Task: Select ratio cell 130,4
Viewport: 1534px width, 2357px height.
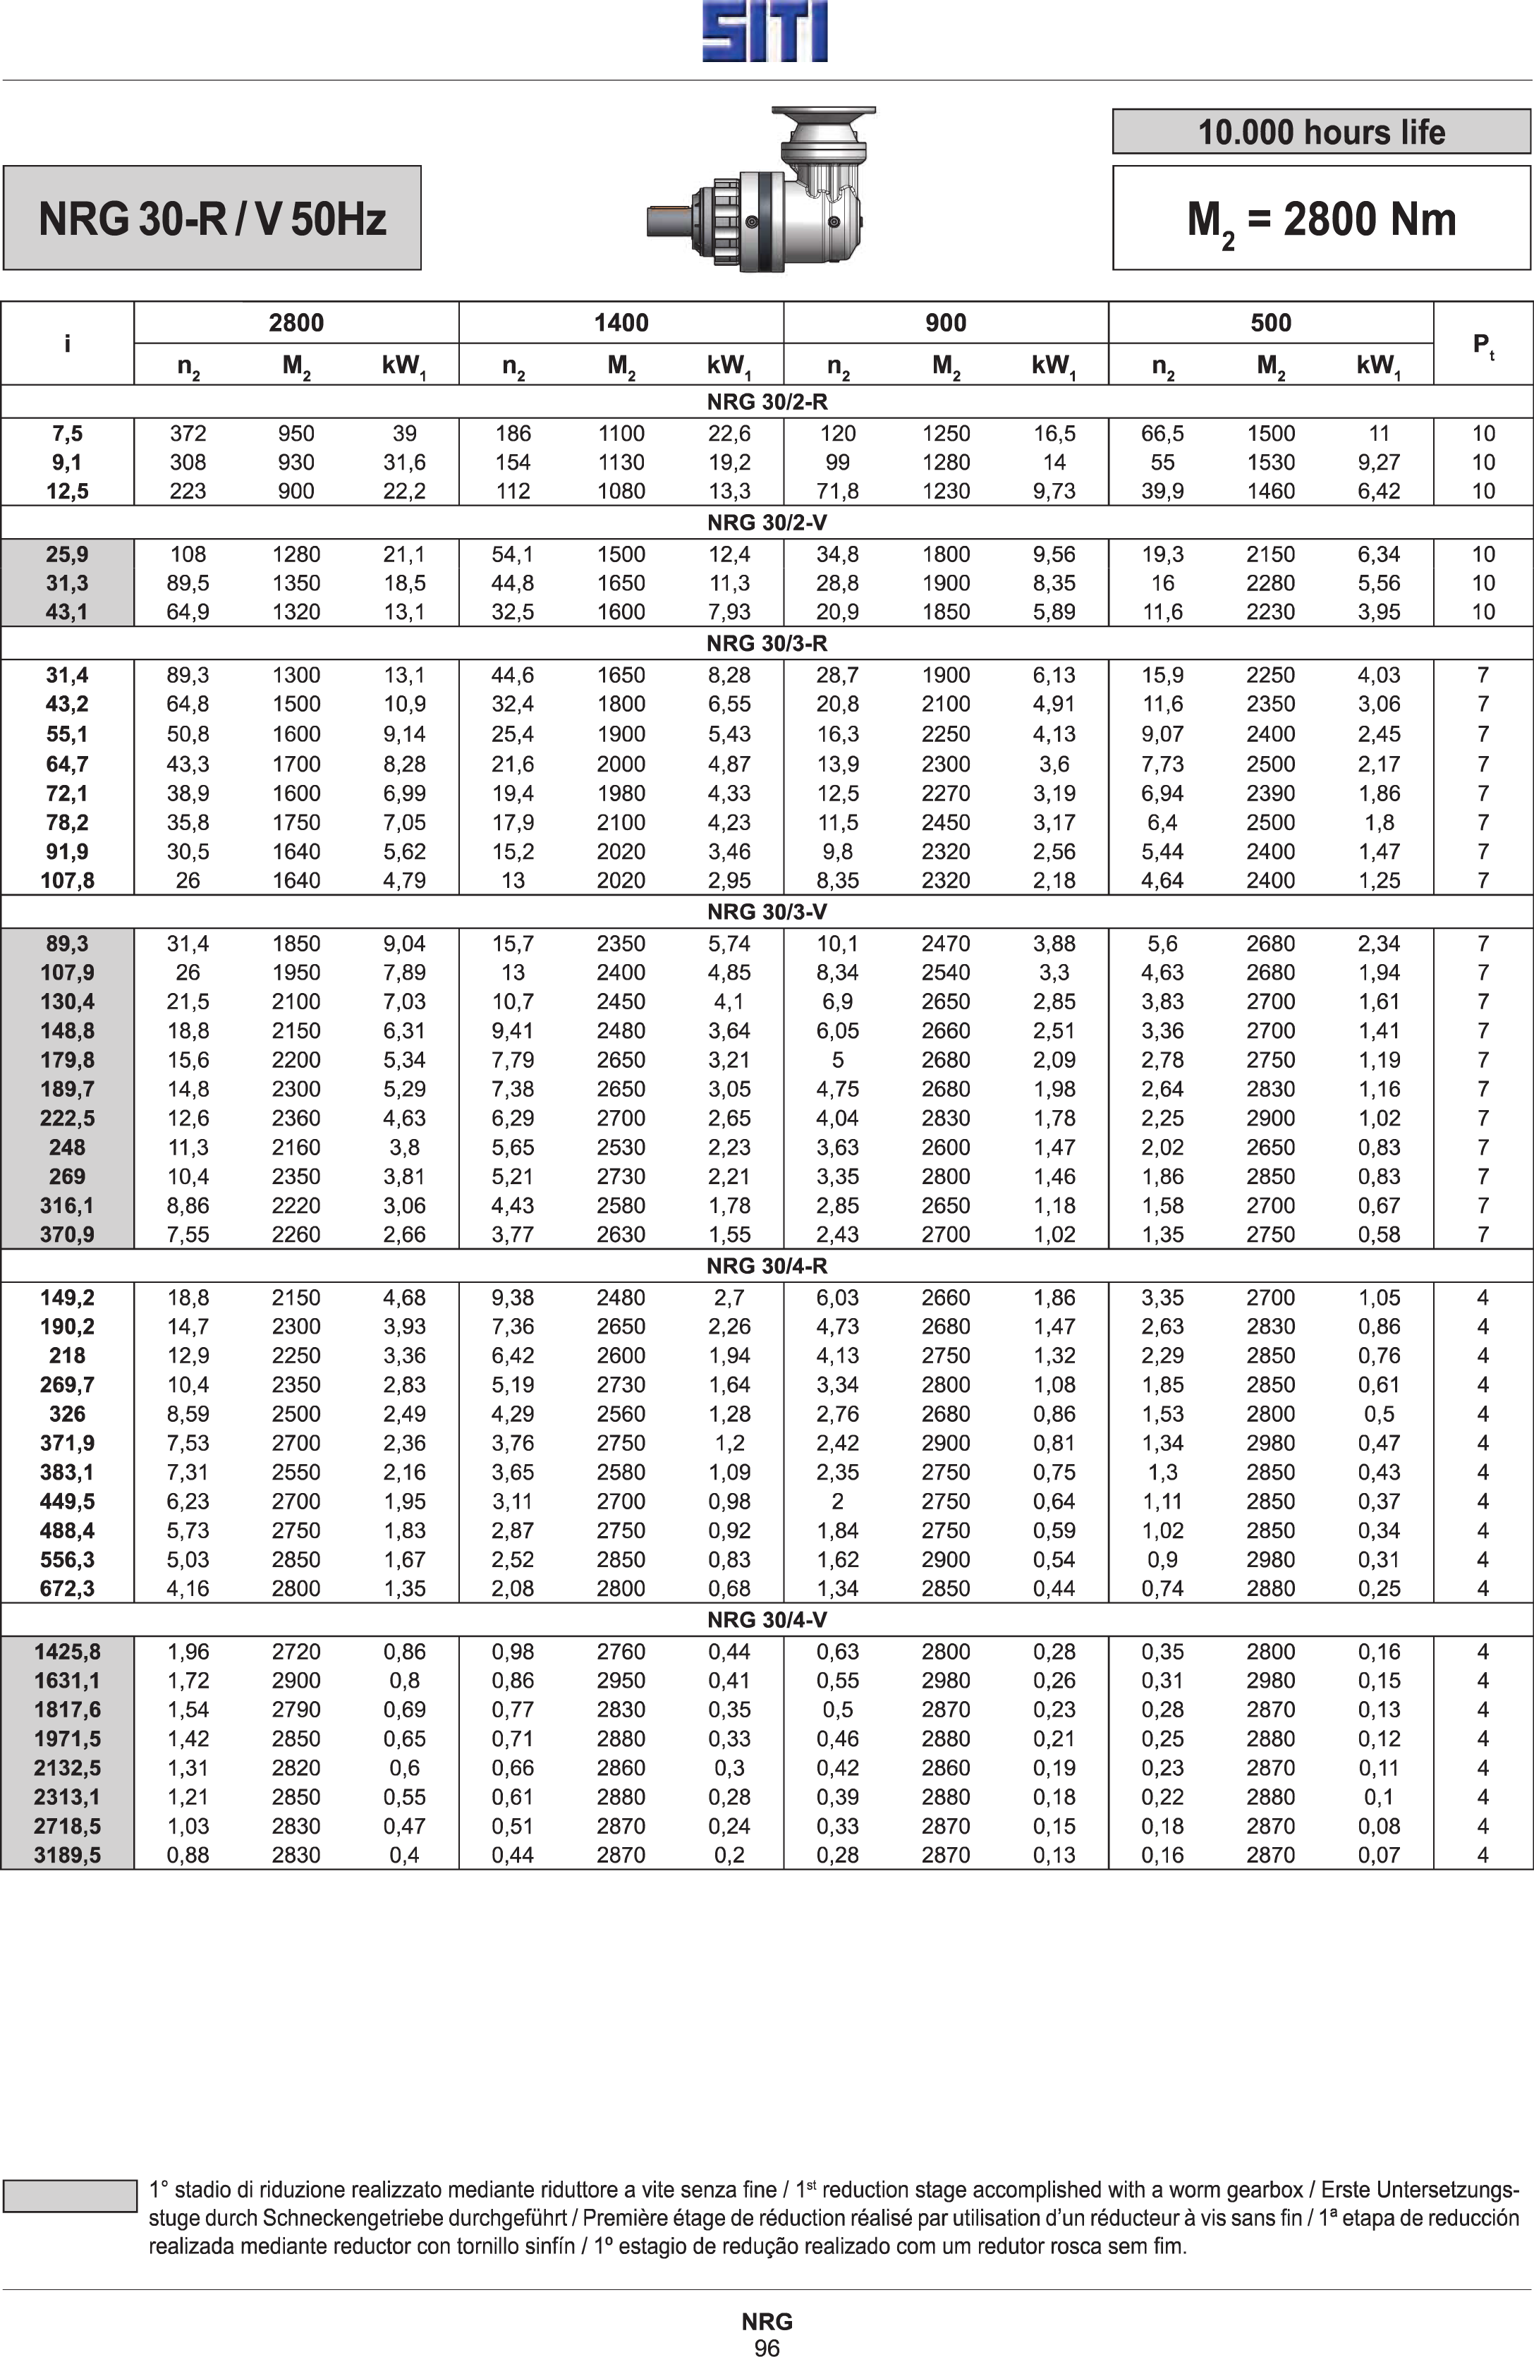Action: click(x=67, y=1001)
